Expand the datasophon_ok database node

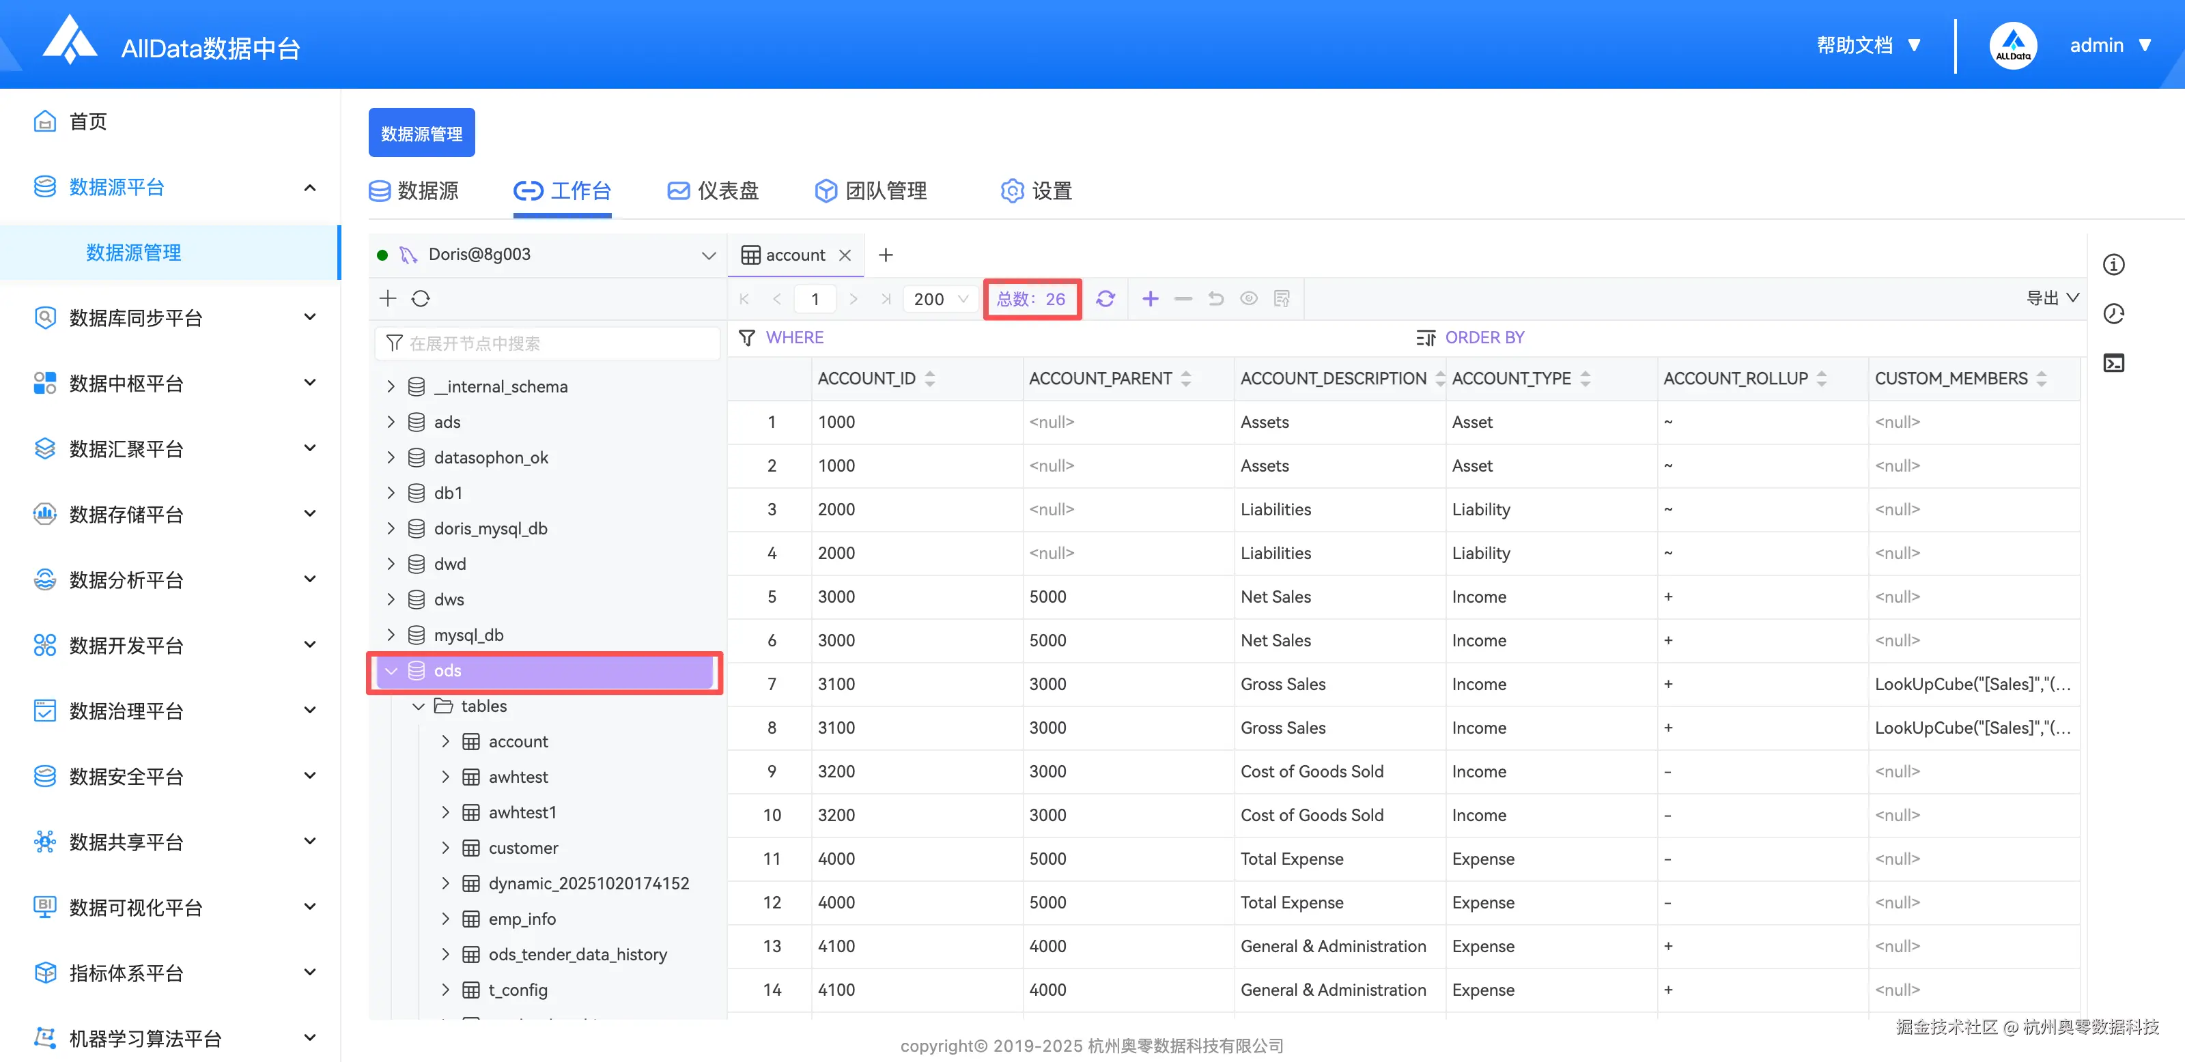click(x=391, y=458)
